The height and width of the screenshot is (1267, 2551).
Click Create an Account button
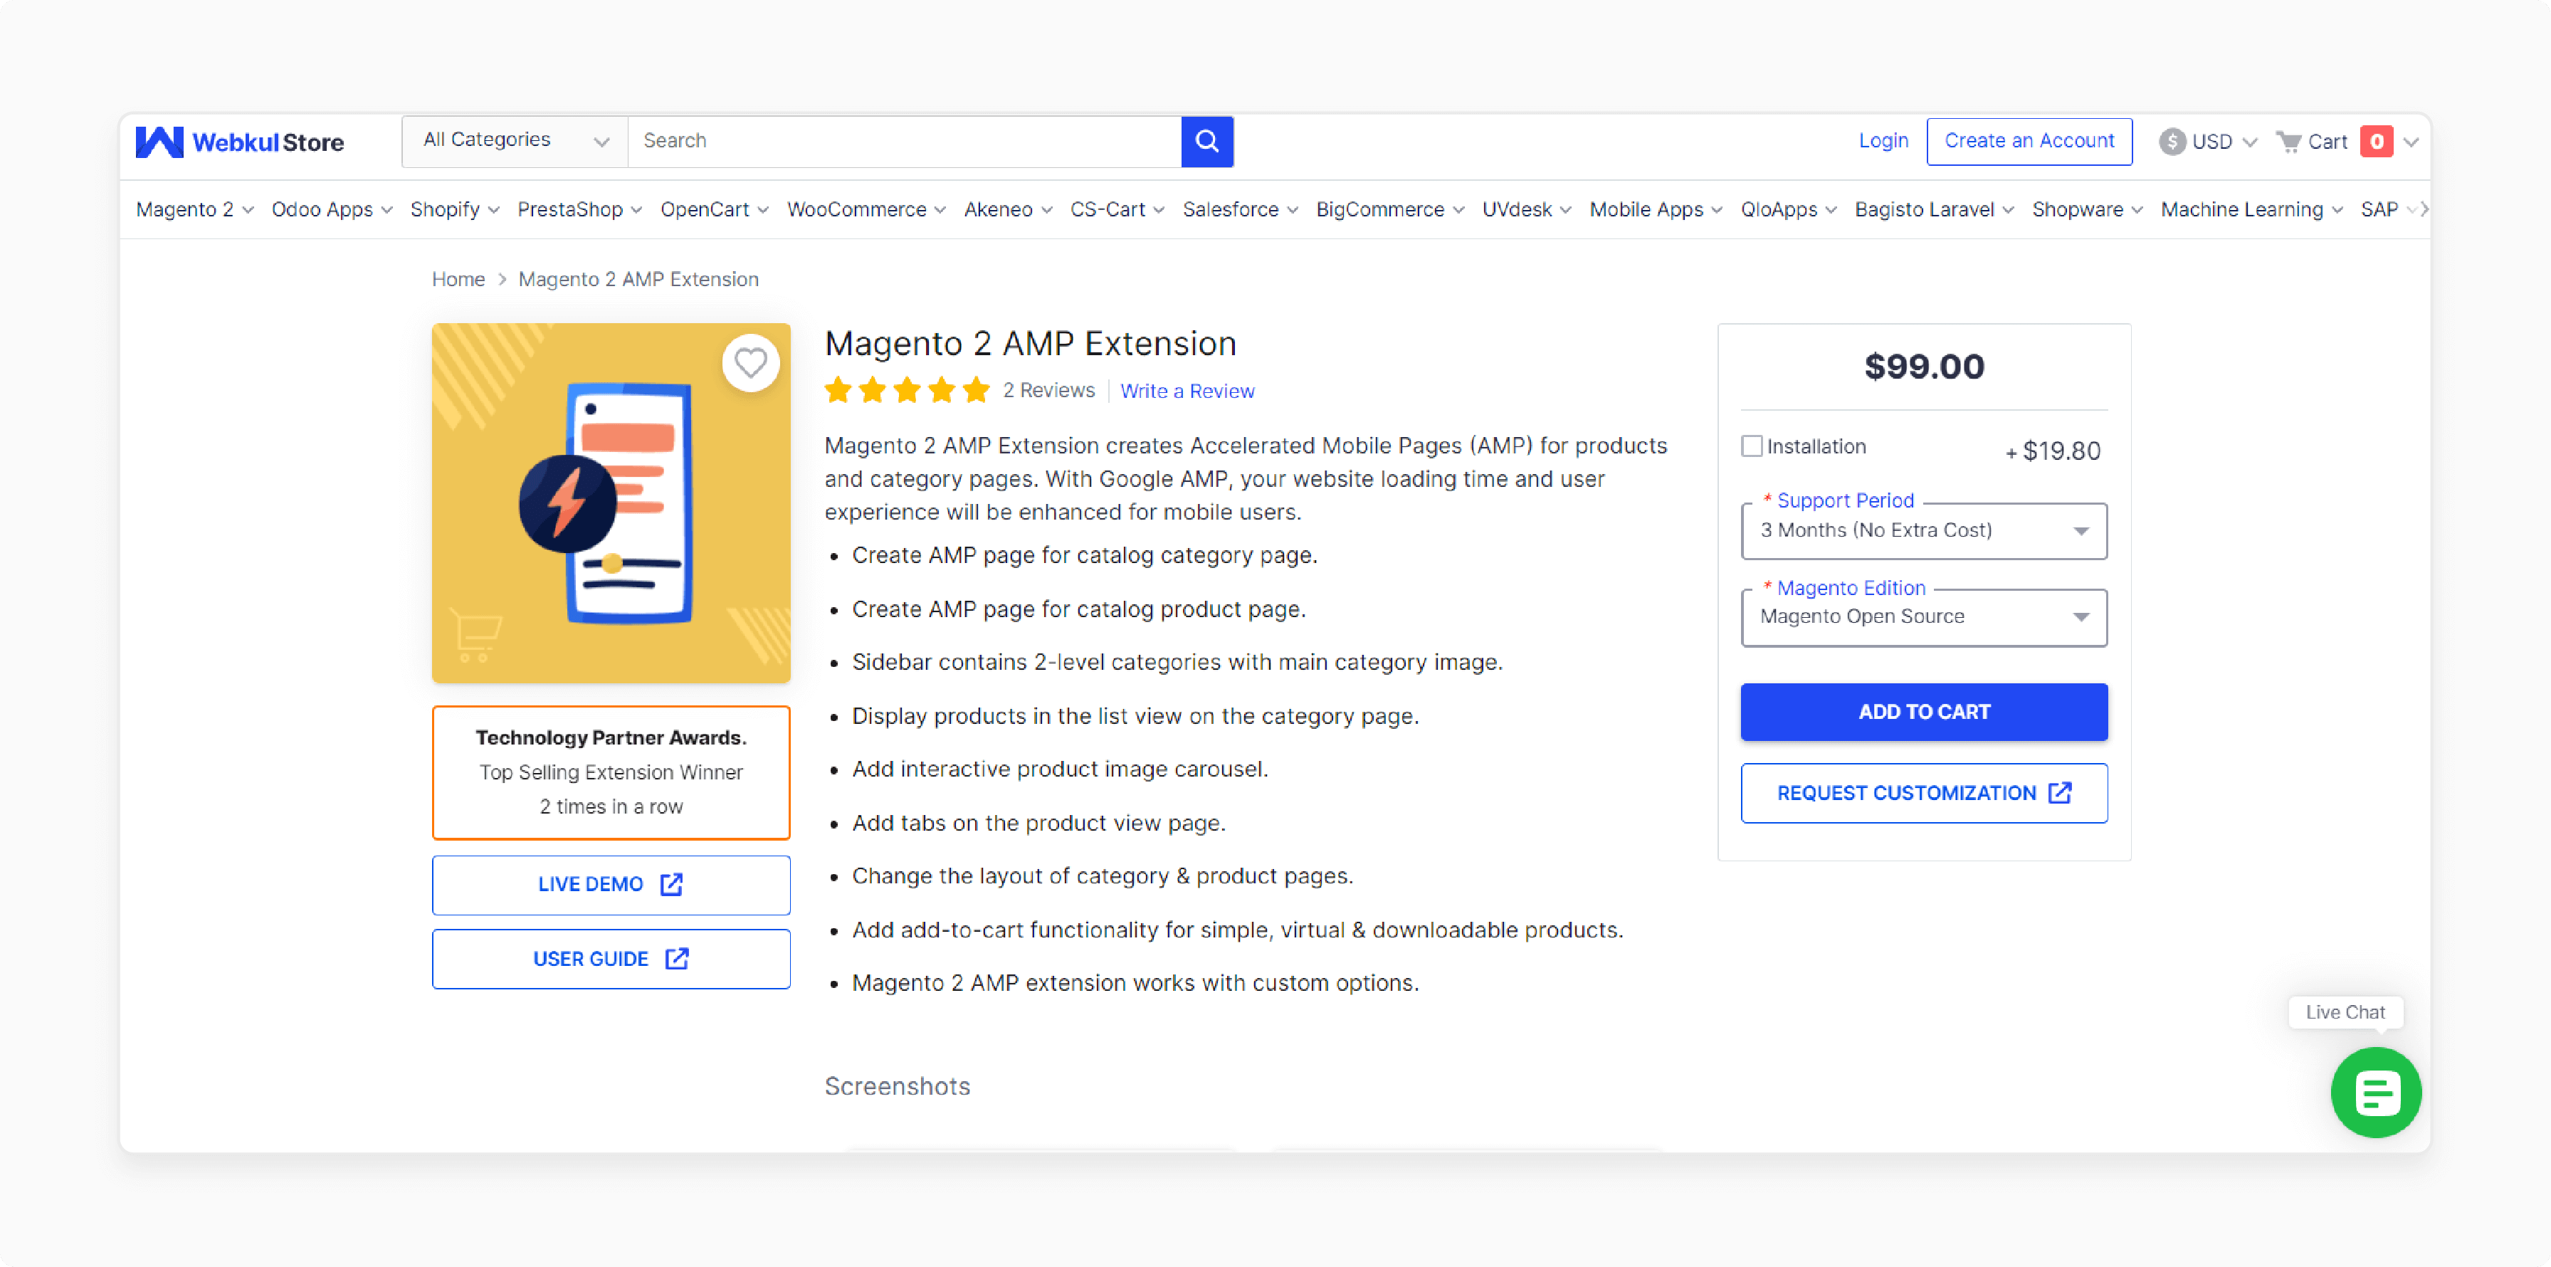[x=2029, y=141]
